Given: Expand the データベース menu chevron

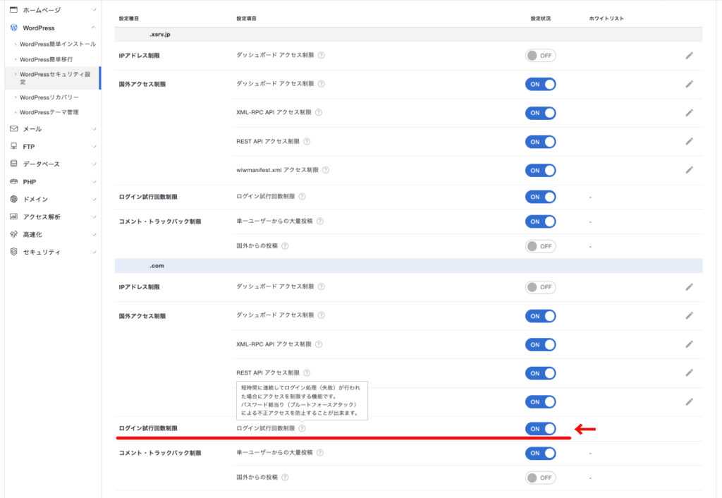Looking at the screenshot, I should click(94, 164).
